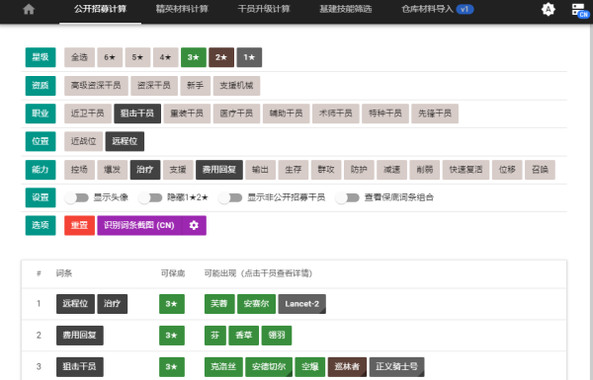Click the purple 识别词条截图 (CN) button
The height and width of the screenshot is (380, 593).
(x=139, y=225)
